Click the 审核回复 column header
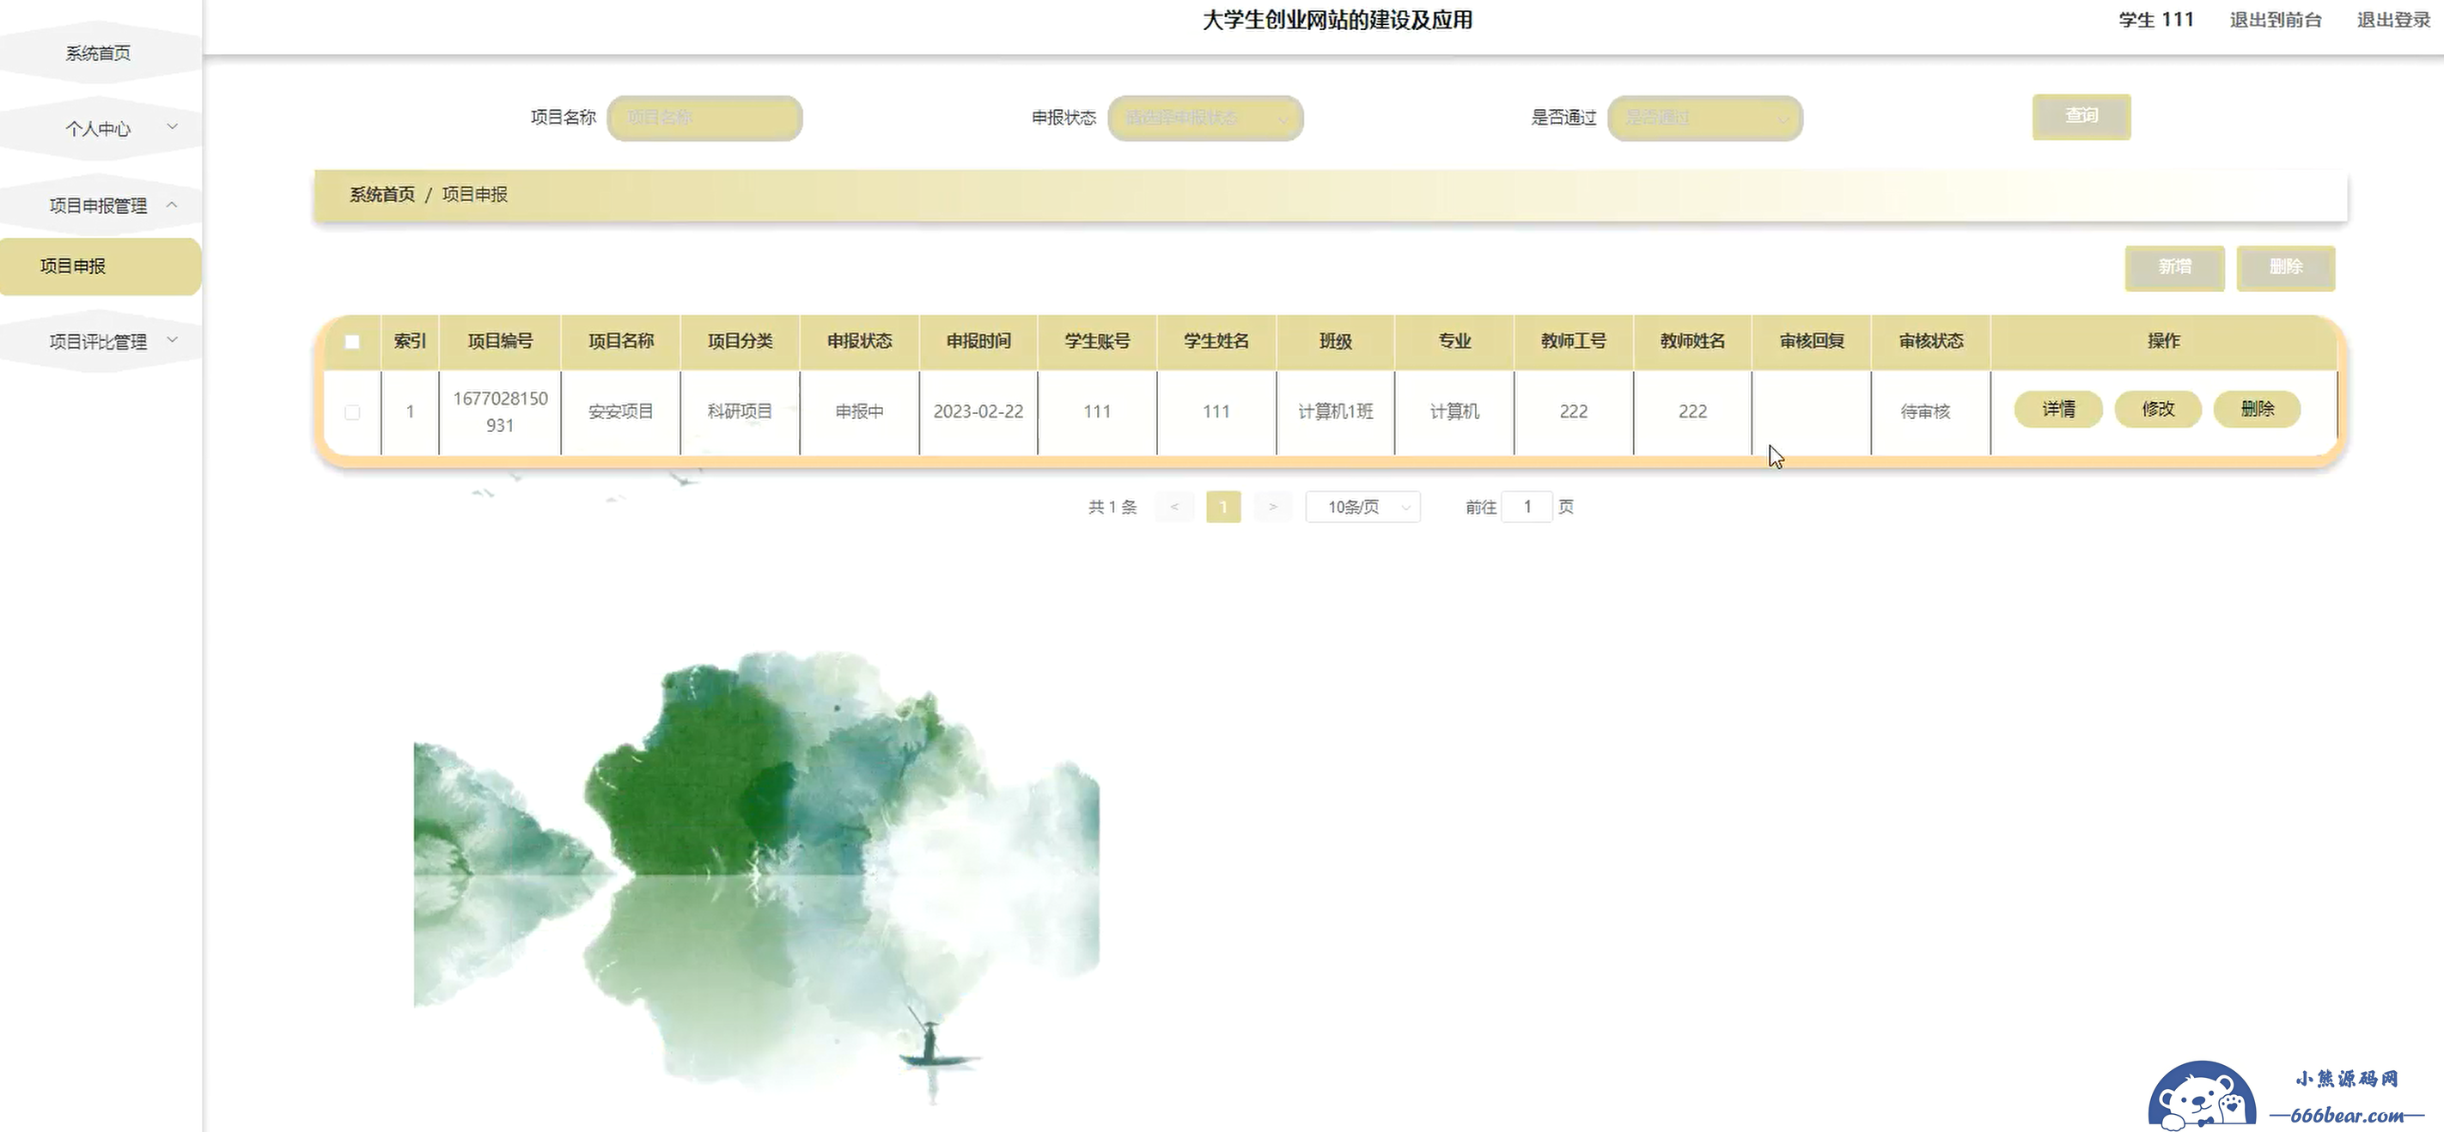 tap(1812, 342)
